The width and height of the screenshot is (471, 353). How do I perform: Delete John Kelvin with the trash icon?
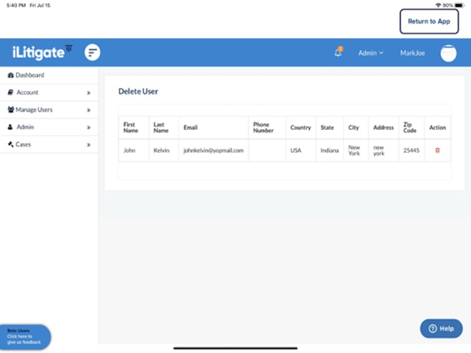(x=437, y=151)
